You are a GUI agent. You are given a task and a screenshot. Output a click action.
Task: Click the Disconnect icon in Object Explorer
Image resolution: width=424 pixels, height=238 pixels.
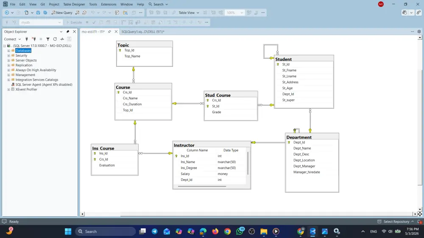pos(34,39)
